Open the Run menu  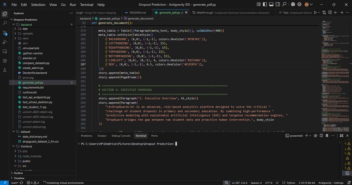pyautogui.click(x=73, y=4)
